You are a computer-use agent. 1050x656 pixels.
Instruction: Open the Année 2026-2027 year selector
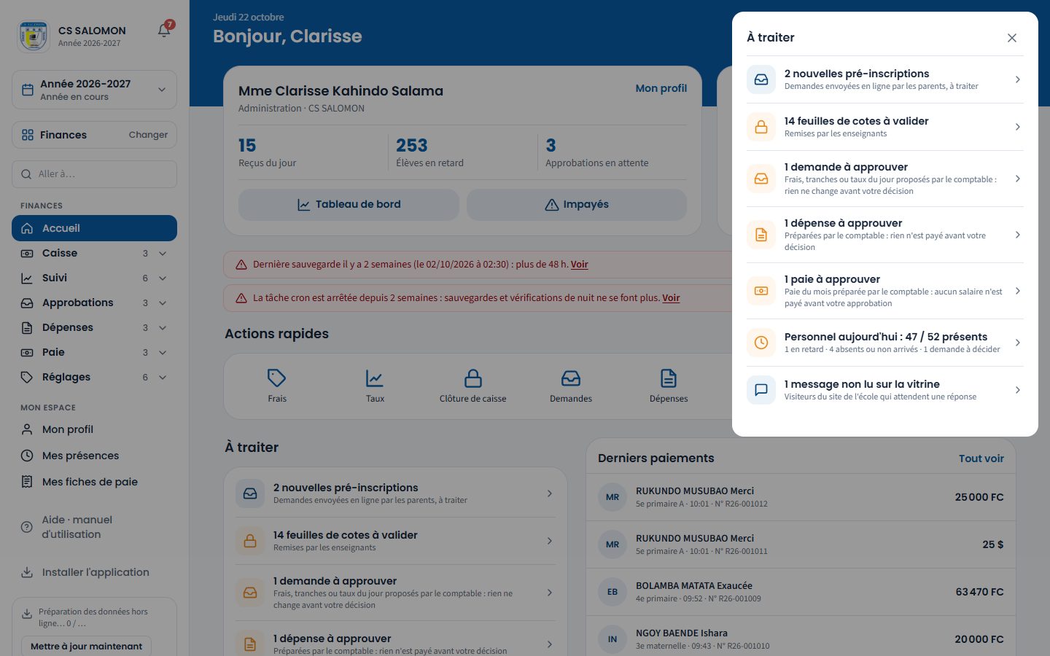(x=95, y=90)
